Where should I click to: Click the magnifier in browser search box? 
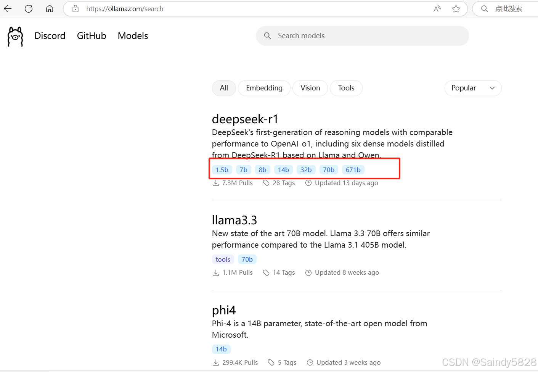[x=484, y=8]
